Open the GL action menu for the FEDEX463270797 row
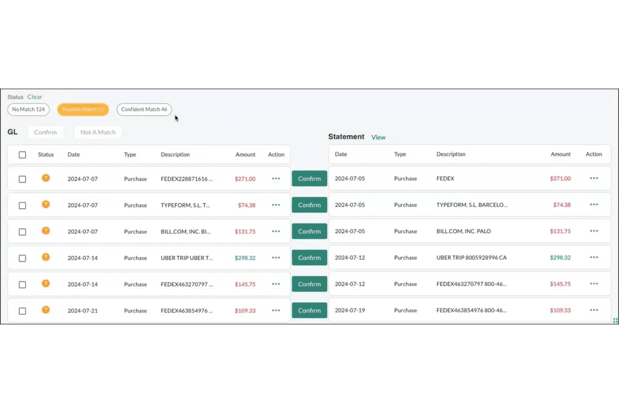 pos(276,284)
